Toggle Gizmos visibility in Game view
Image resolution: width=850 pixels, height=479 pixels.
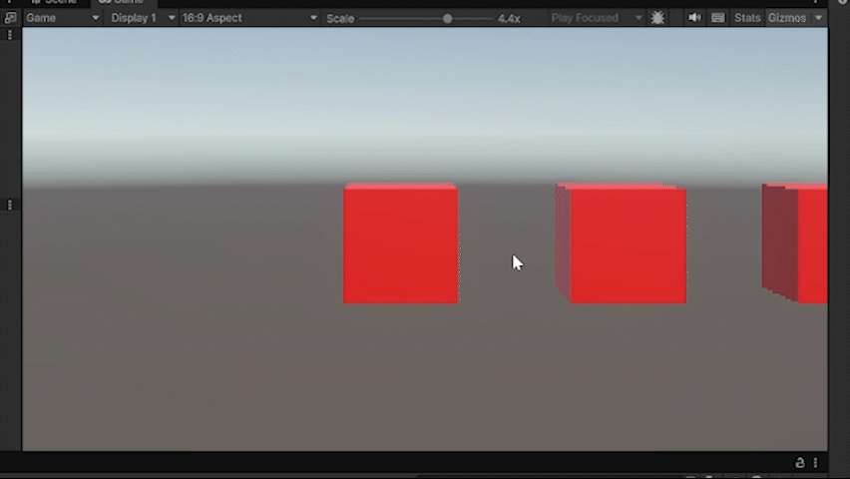[x=786, y=18]
